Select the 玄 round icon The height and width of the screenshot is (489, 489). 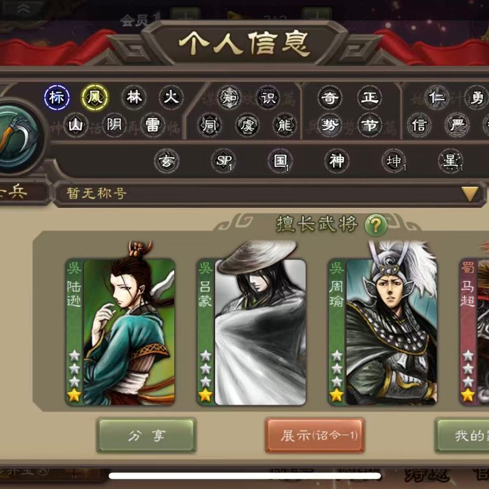click(x=166, y=161)
